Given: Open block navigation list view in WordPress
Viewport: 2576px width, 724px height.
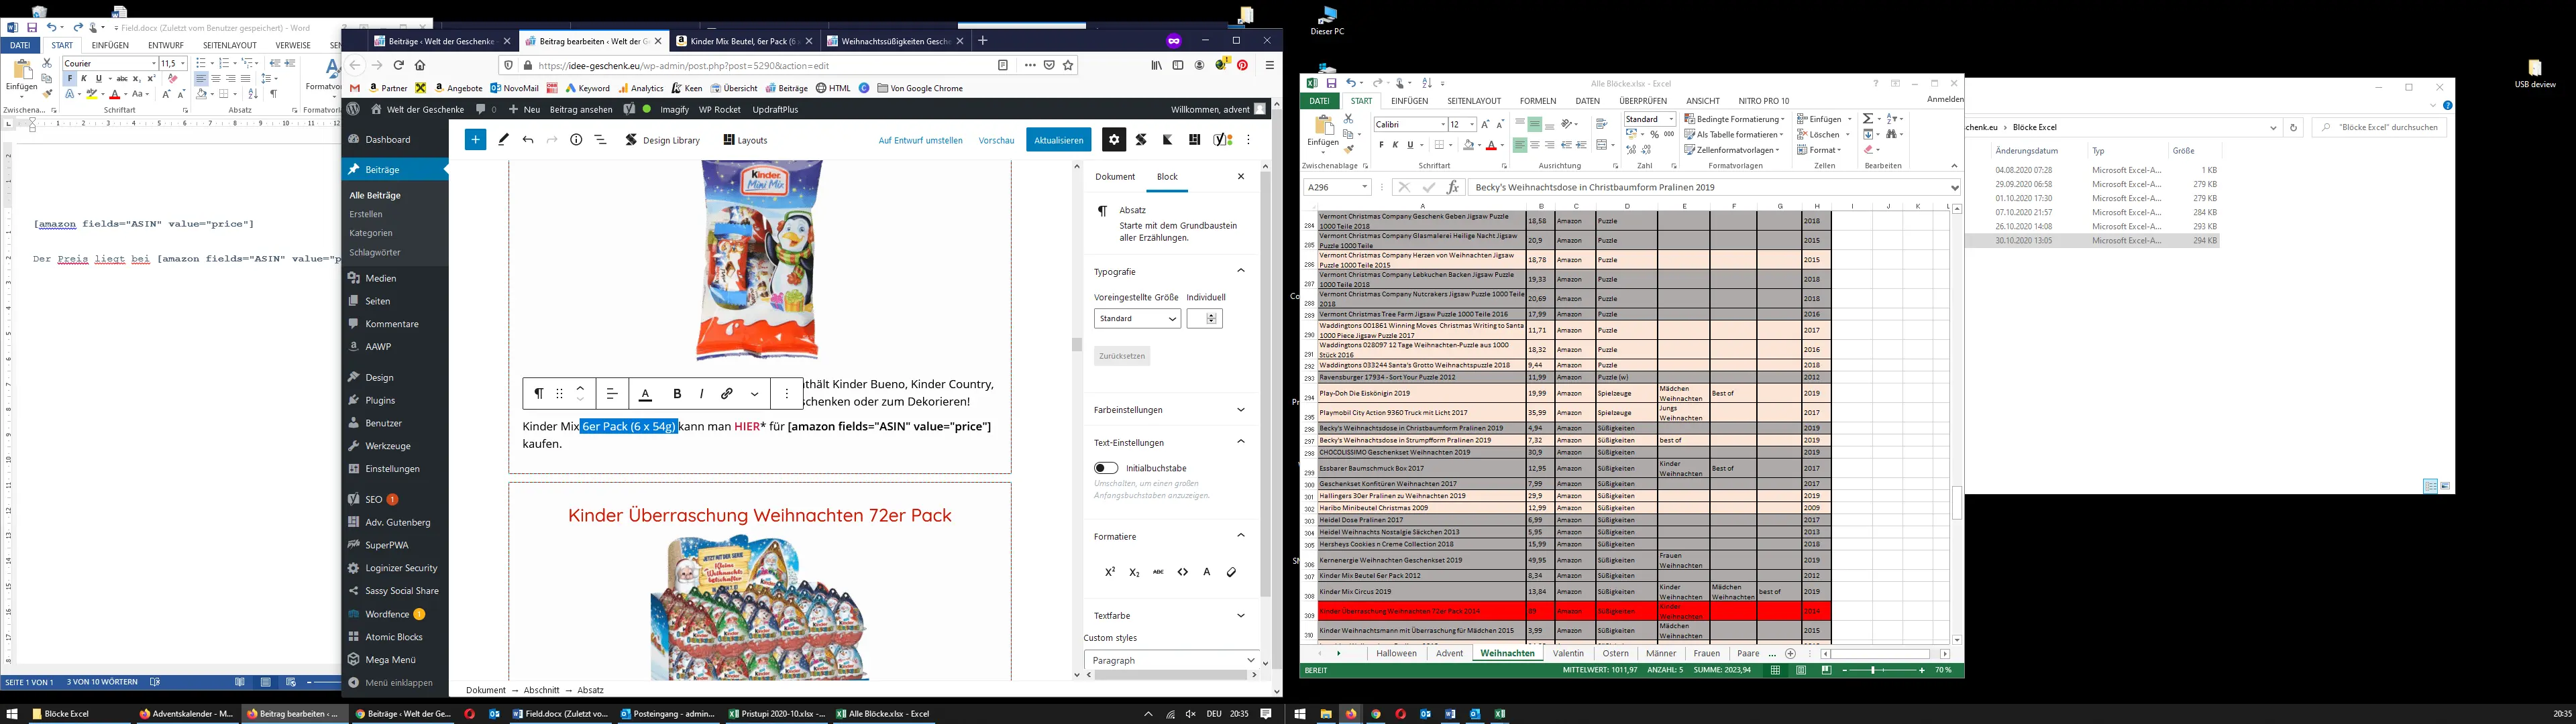Looking at the screenshot, I should (600, 140).
